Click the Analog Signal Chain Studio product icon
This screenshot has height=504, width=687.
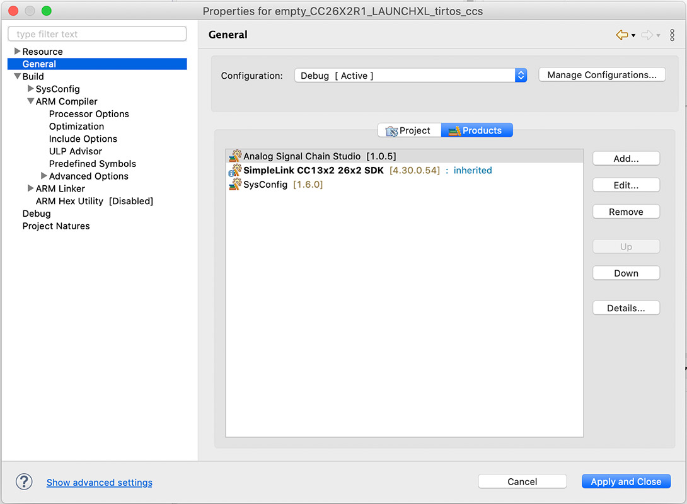235,156
